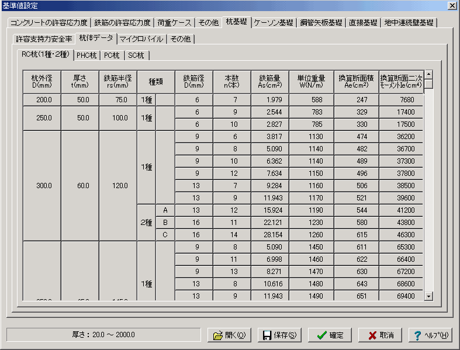
Task: Switch to the コンクリートの許容応力度 tab
Action: tap(49, 23)
